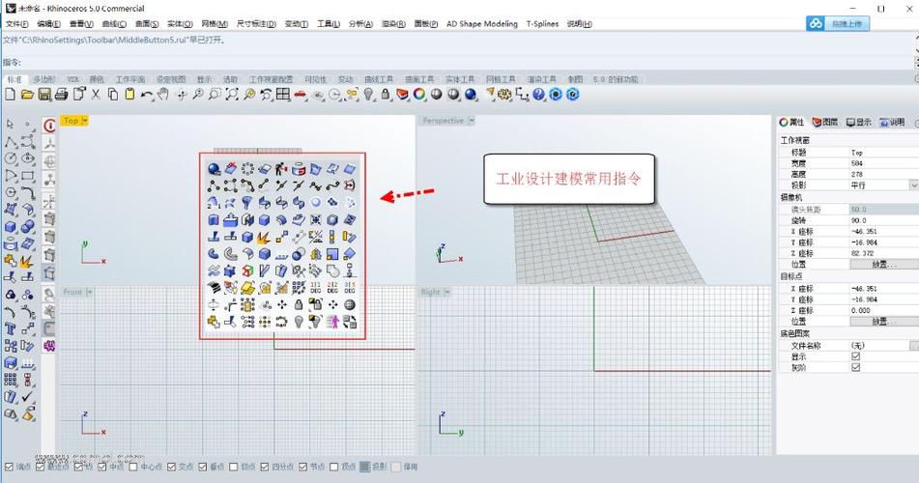Screen dimensions: 919x483
Task: Select the Pan hand tool
Action: [163, 95]
